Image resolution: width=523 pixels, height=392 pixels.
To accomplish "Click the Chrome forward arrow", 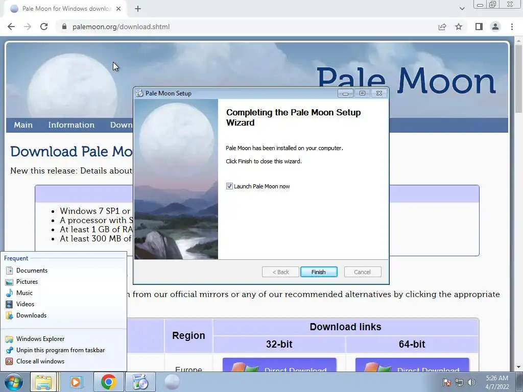I will coord(28,27).
